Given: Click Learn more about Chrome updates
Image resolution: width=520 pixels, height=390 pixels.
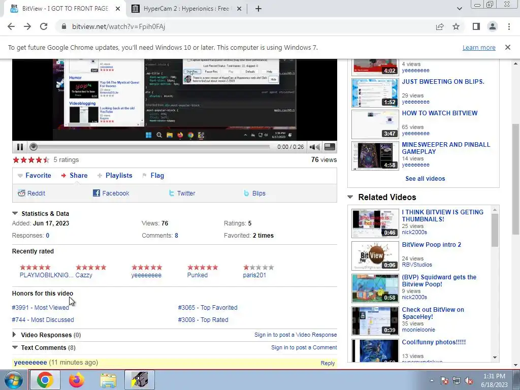Looking at the screenshot, I should [479, 47].
